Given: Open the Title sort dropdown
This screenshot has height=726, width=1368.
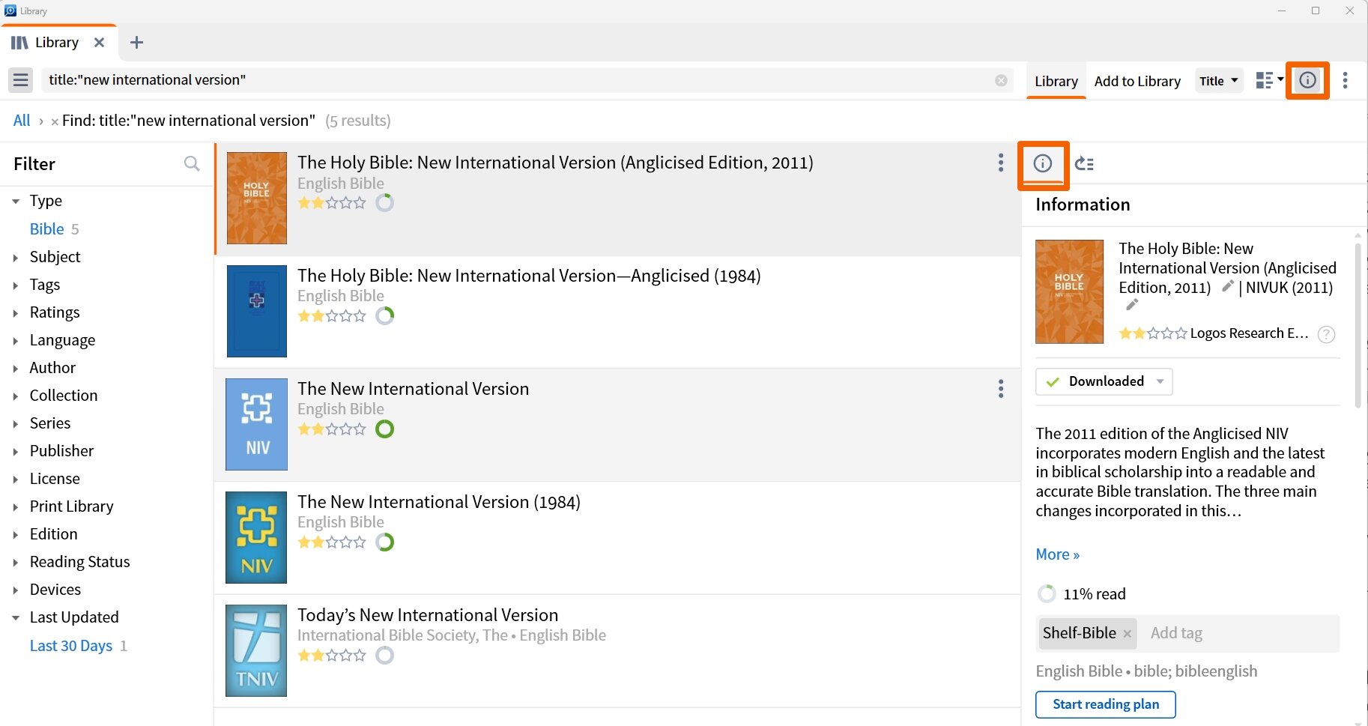Looking at the screenshot, I should (1218, 80).
